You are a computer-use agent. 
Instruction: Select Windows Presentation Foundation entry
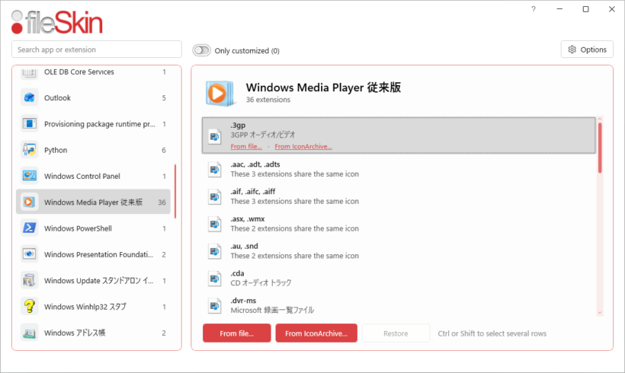[93, 254]
